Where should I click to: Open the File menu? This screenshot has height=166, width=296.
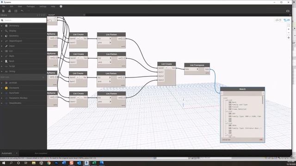click(4, 6)
